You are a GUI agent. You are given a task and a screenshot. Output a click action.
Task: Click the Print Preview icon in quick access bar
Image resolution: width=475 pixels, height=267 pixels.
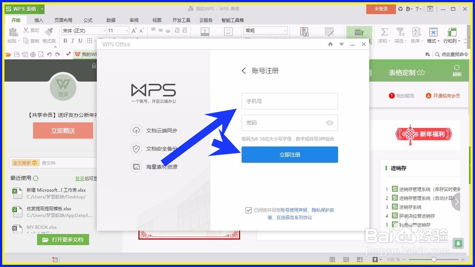[x=41, y=55]
